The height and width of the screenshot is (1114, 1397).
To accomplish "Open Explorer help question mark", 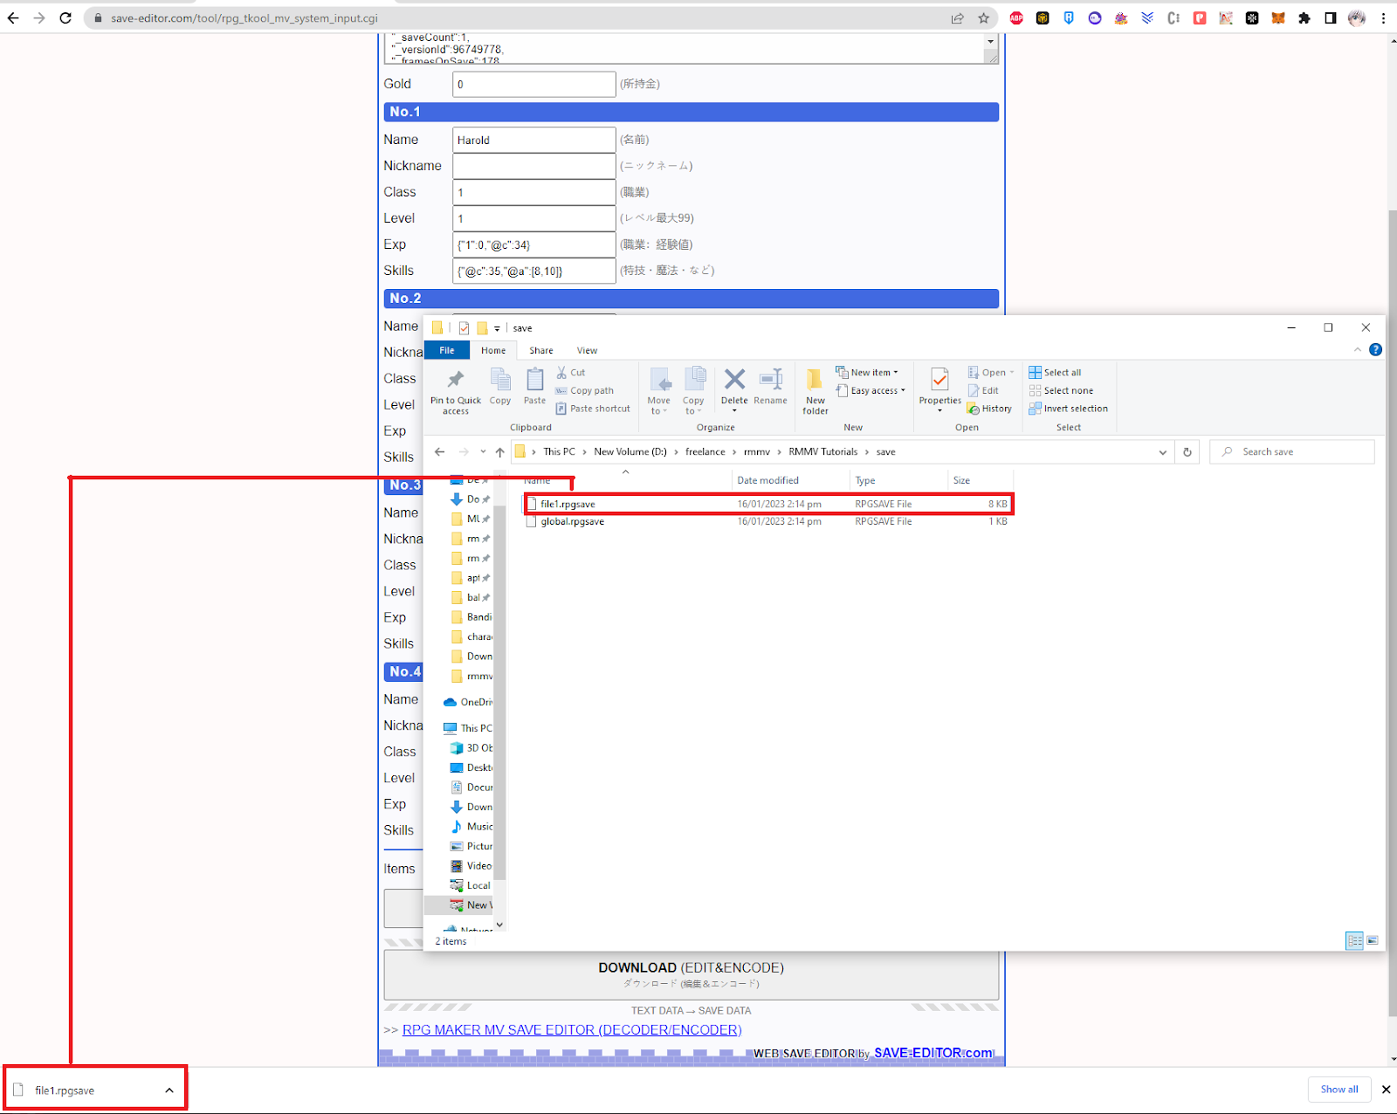I will [x=1375, y=349].
